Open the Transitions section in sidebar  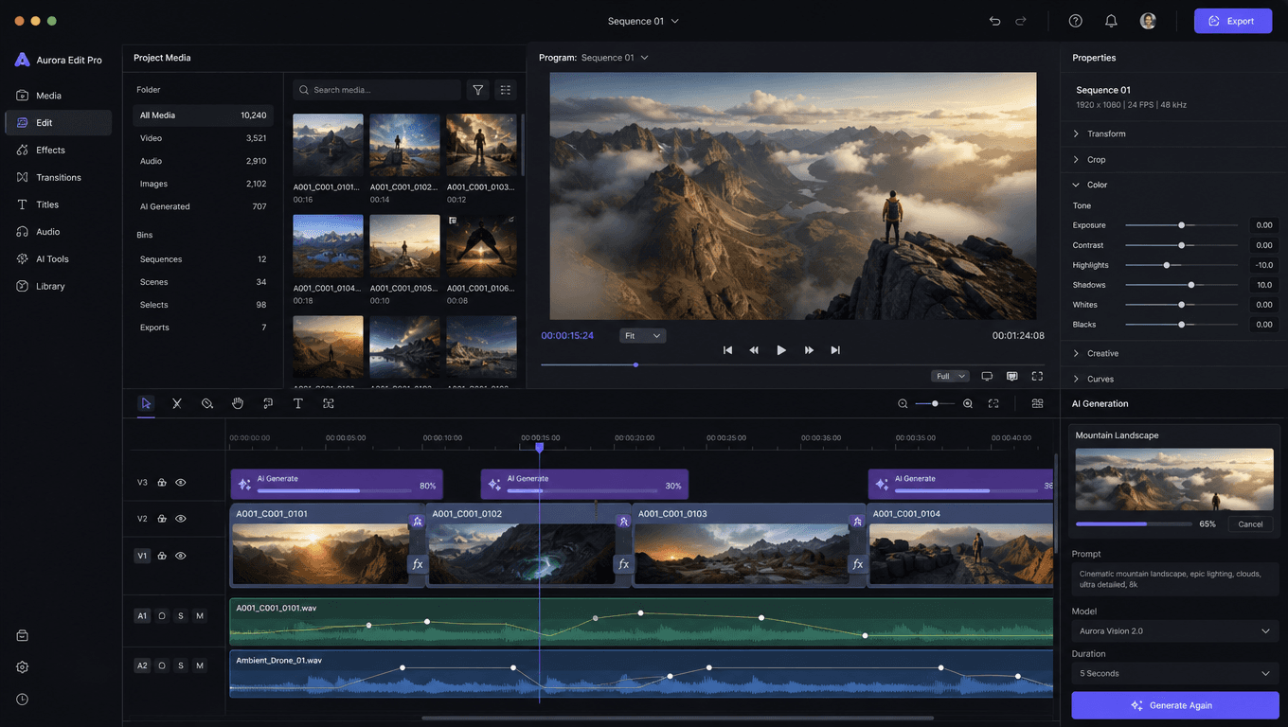[59, 177]
